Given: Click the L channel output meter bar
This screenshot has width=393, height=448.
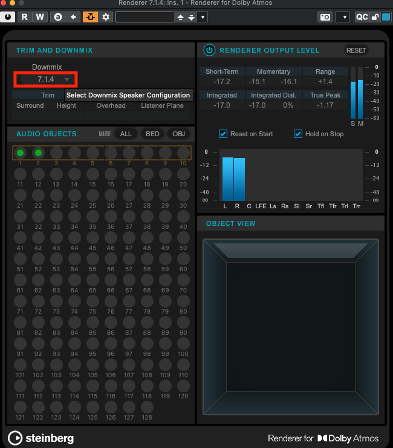Looking at the screenshot, I should [x=228, y=179].
